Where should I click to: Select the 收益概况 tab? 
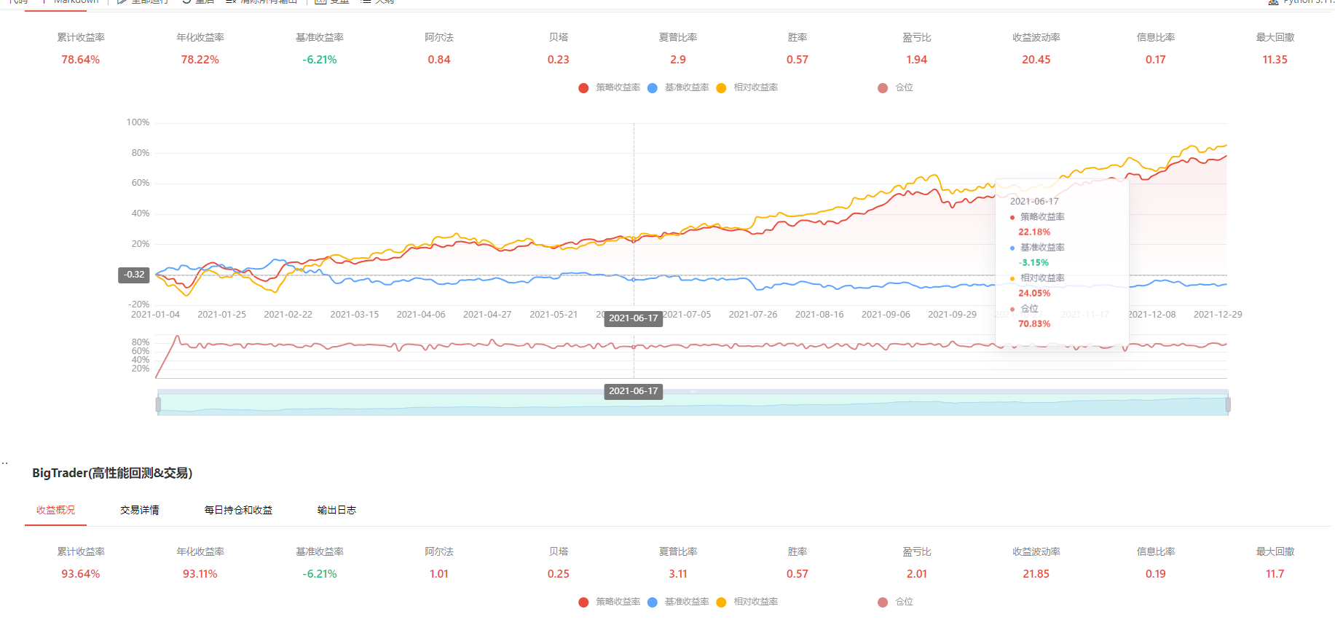pos(56,510)
